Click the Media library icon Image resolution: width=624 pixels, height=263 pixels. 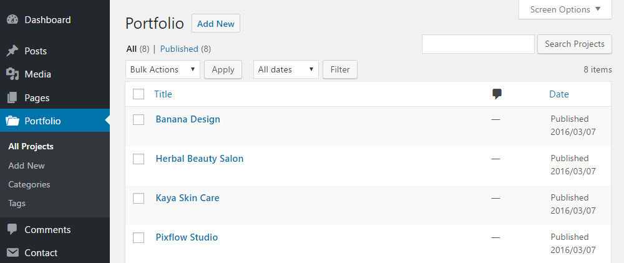tap(12, 74)
